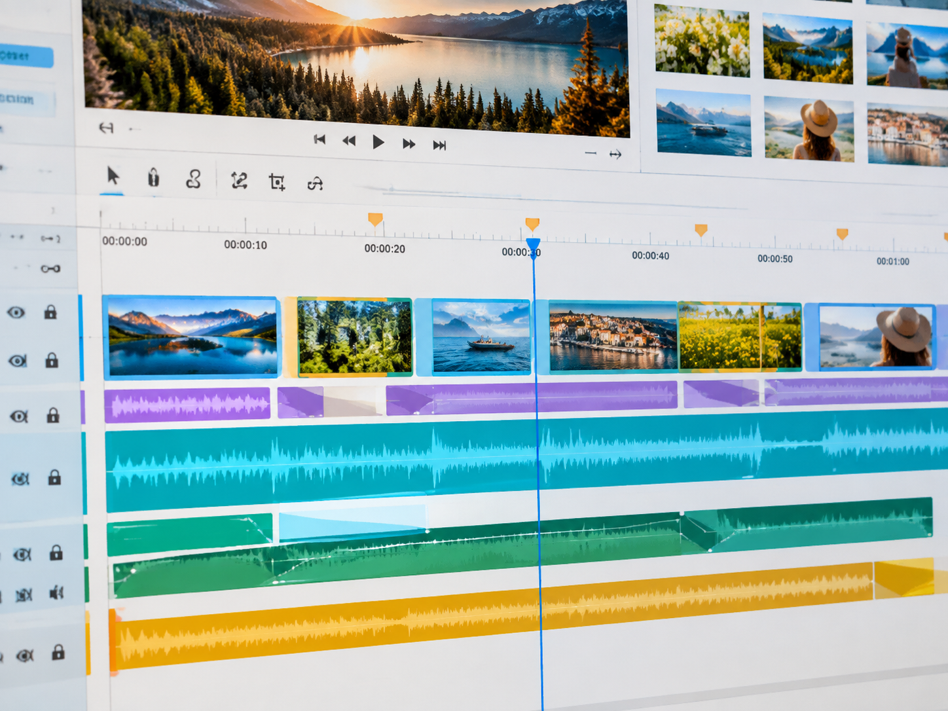Select the boat-on-sea clip on the timeline
Image resolution: width=948 pixels, height=711 pixels.
[481, 337]
